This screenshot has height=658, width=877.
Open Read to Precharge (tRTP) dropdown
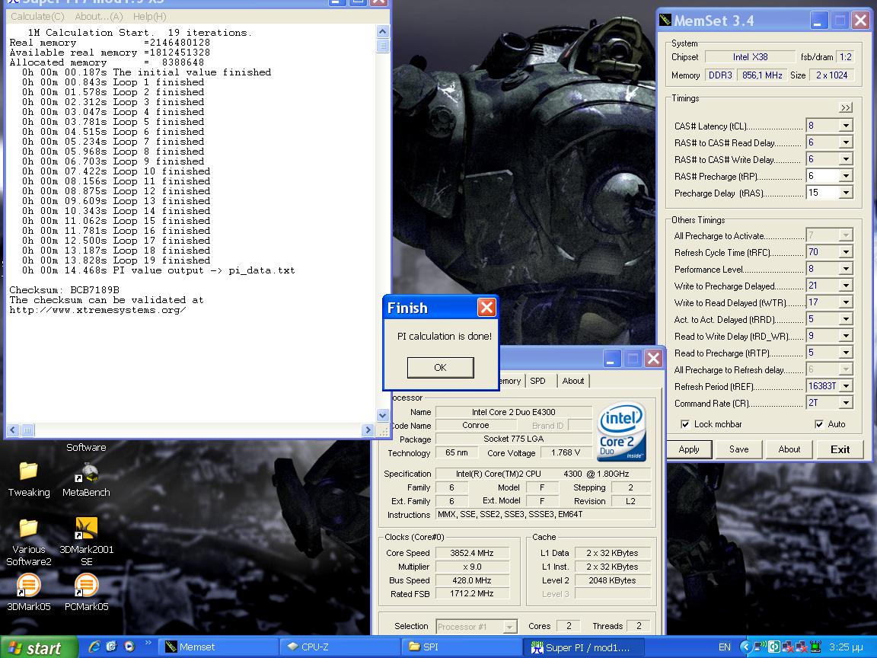point(845,353)
